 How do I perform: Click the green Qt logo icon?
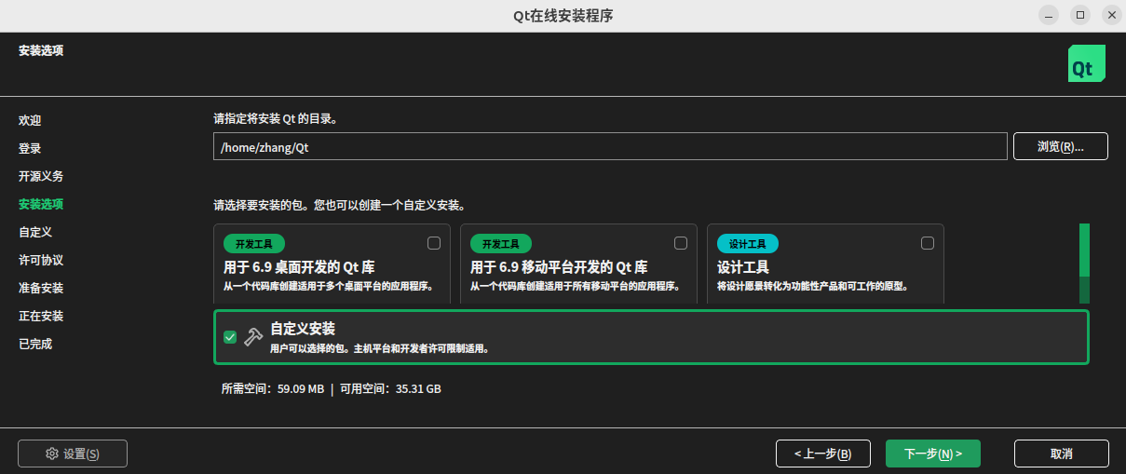click(x=1086, y=63)
